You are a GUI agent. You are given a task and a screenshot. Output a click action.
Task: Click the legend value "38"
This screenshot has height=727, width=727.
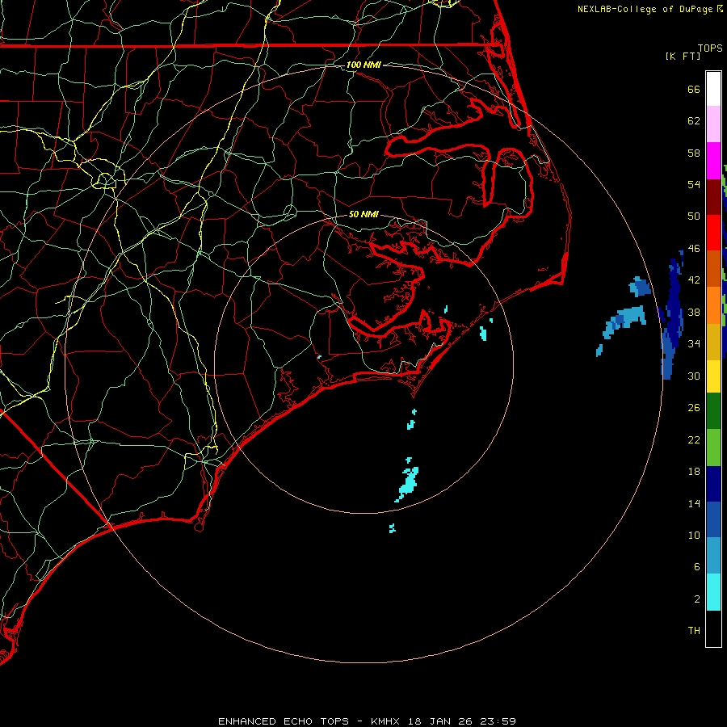[x=694, y=312]
